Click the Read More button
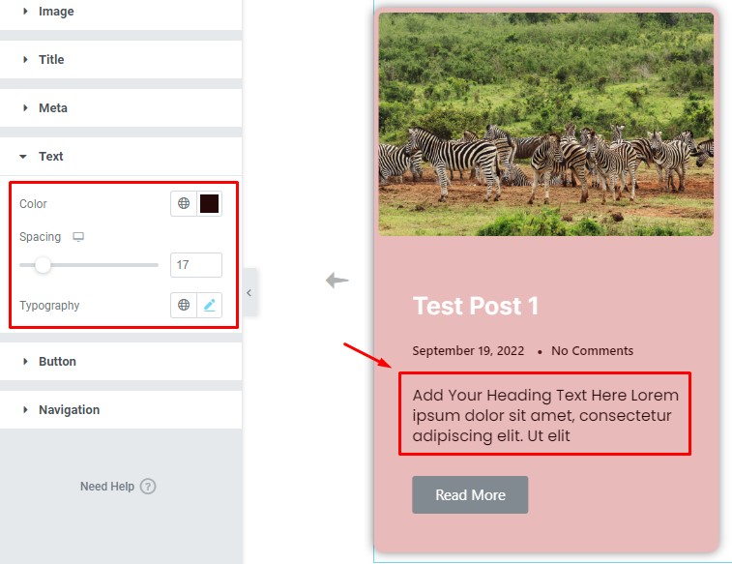This screenshot has height=564, width=732. pyautogui.click(x=470, y=495)
